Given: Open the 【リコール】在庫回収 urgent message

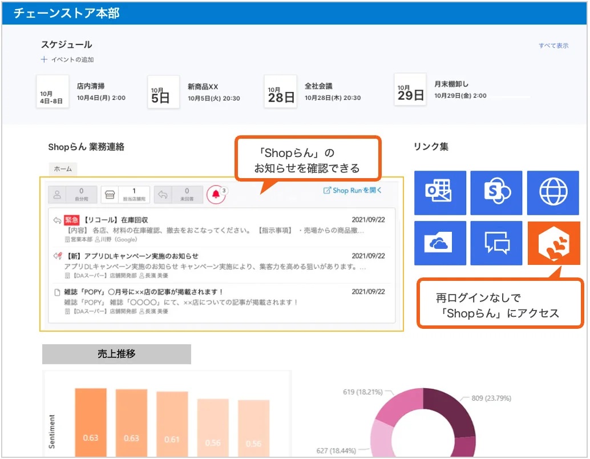Looking at the screenshot, I should [116, 220].
